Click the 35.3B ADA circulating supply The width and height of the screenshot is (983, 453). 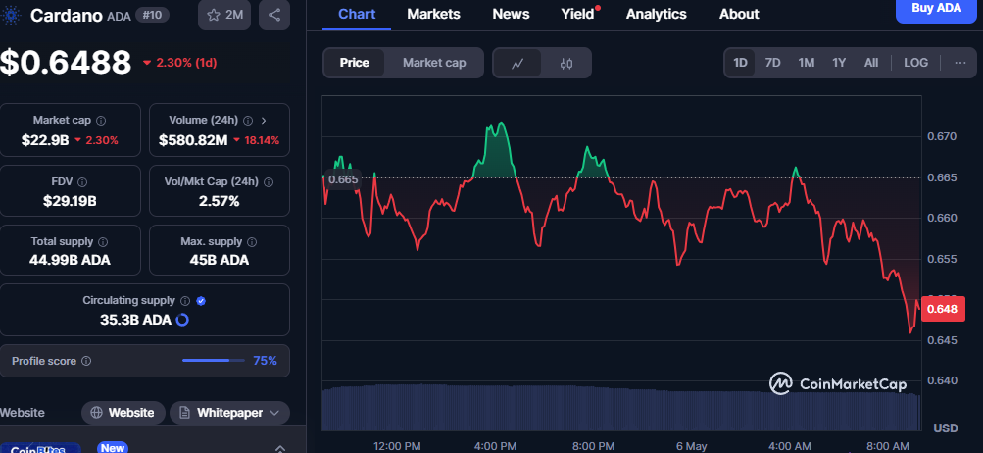pyautogui.click(x=135, y=320)
